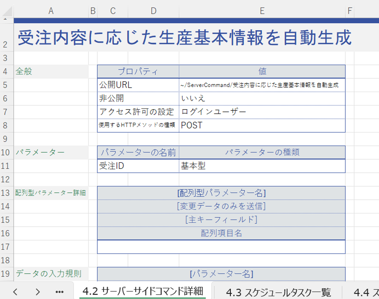The image size is (379, 299).
Task: Click the 基本型 parameter type cell
Action: [262, 166]
